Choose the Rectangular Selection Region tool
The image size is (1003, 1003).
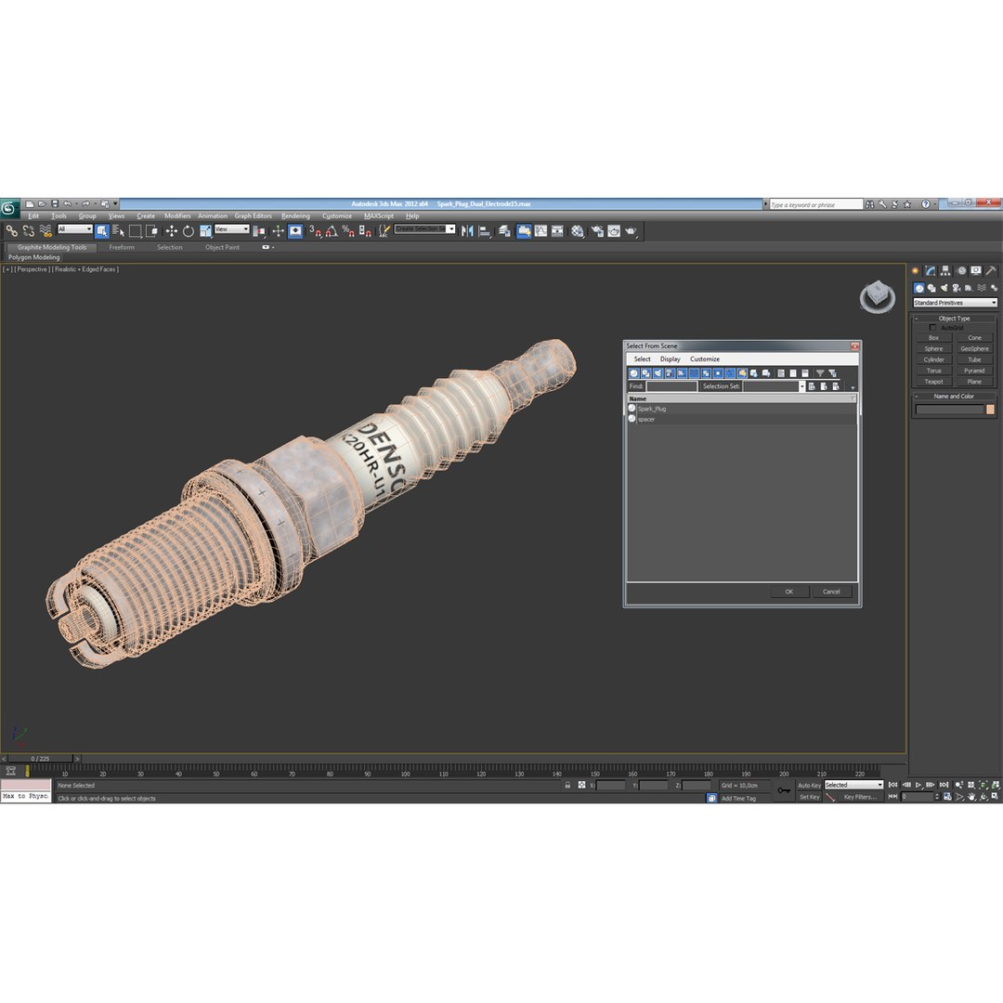coord(135,231)
